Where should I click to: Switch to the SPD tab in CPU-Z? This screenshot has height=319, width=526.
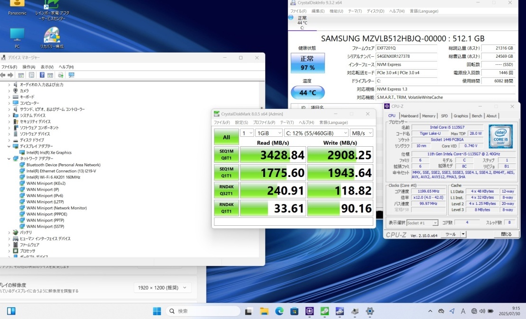point(444,116)
